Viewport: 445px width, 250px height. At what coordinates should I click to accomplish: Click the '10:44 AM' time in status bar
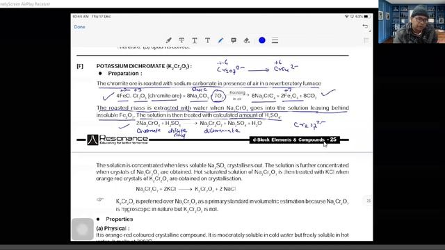pos(81,17)
